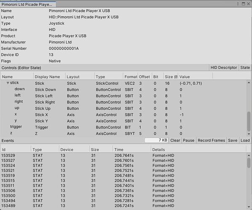This screenshot has width=252, height=210.
Task: Clear the events list
Action: pyautogui.click(x=175, y=140)
